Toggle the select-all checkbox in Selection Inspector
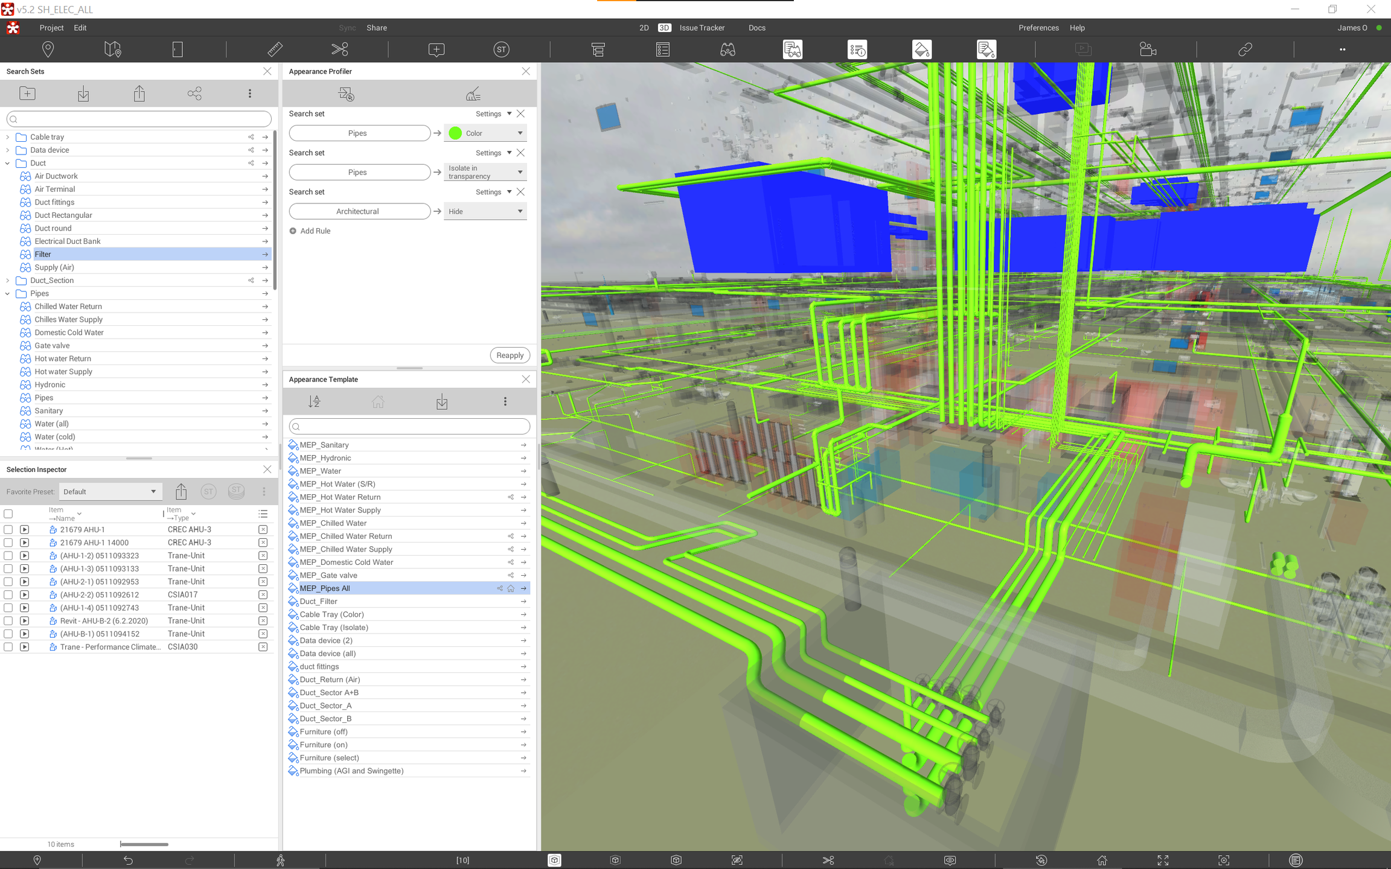This screenshot has width=1391, height=869. coord(8,514)
